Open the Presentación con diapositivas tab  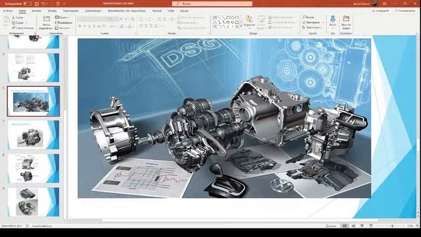[127, 11]
